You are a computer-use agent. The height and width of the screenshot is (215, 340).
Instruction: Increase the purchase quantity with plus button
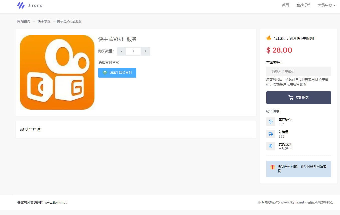click(146, 51)
